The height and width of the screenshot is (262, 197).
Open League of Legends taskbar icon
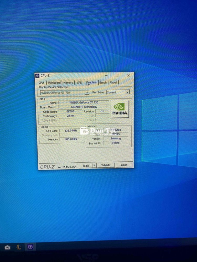(x=19, y=247)
